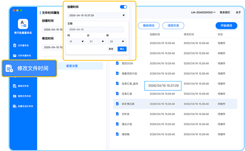Viewport: 245px width, 151px height.
Task: Click the app logo above 青尺批量重命名
Action: pyautogui.click(x=23, y=25)
